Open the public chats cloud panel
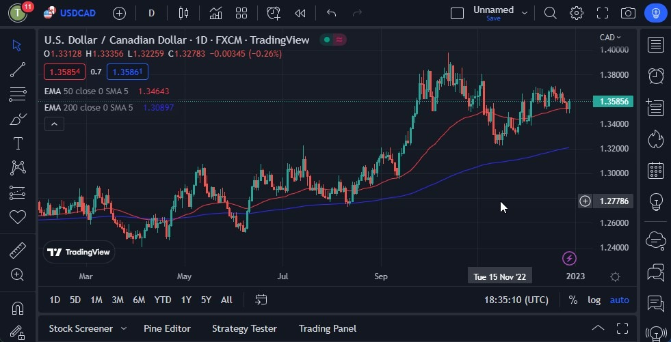The image size is (671, 342). coord(655,240)
